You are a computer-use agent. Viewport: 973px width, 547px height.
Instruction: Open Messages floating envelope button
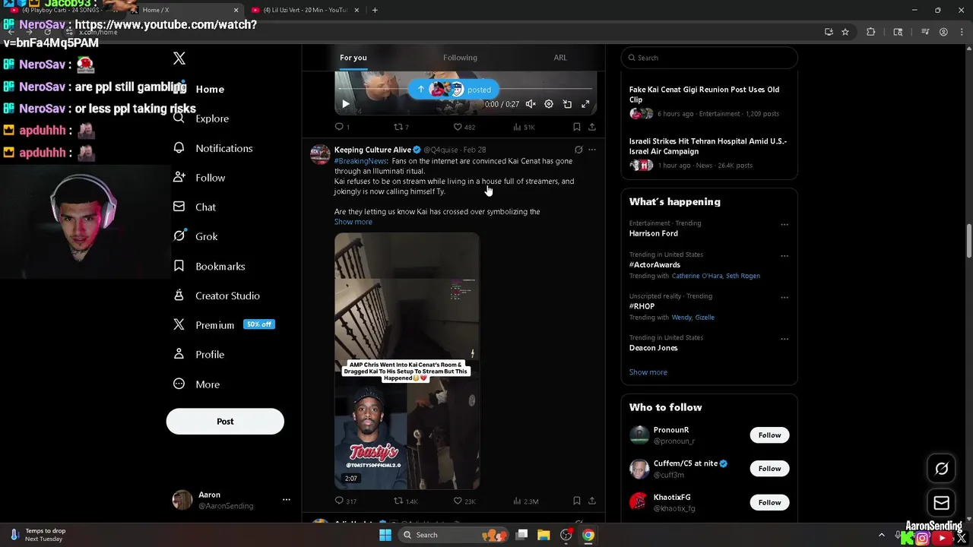tap(941, 503)
